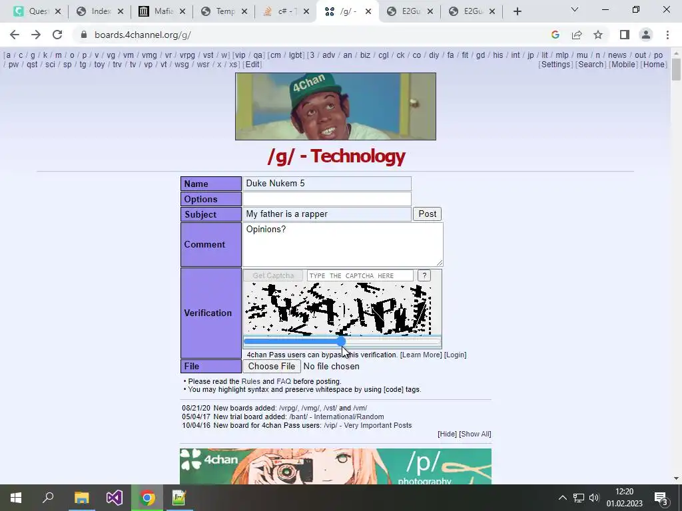Screen dimensions: 682x511
Task: Open Settings in the top navigation
Action: pyautogui.click(x=555, y=65)
